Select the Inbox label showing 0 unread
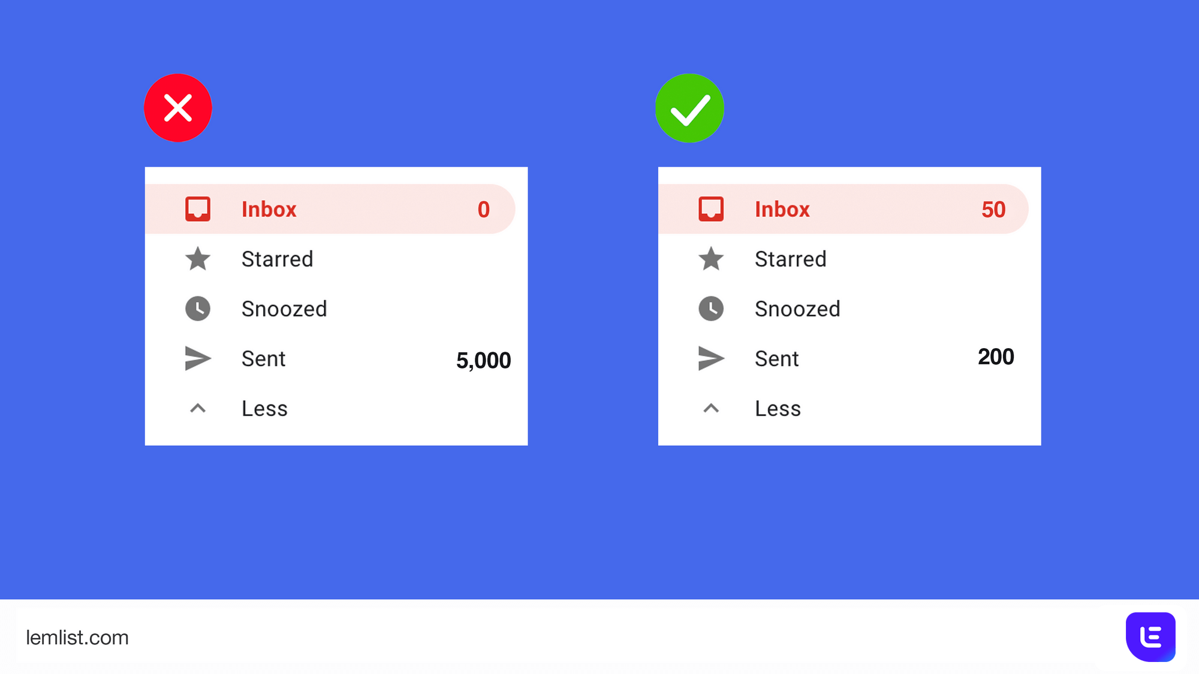 click(269, 209)
